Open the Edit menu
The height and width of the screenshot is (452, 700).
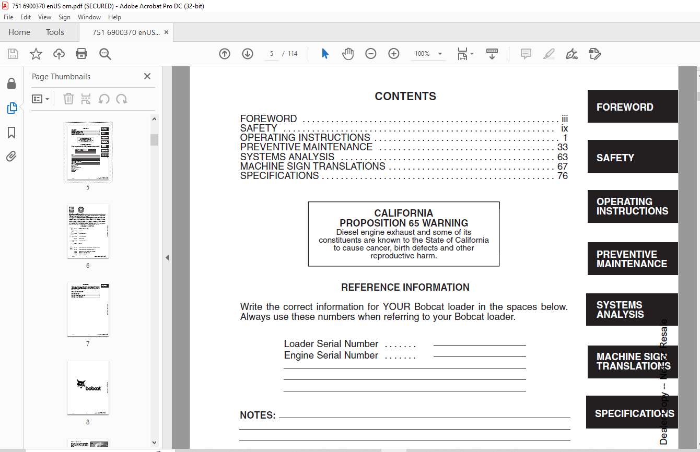(x=26, y=17)
